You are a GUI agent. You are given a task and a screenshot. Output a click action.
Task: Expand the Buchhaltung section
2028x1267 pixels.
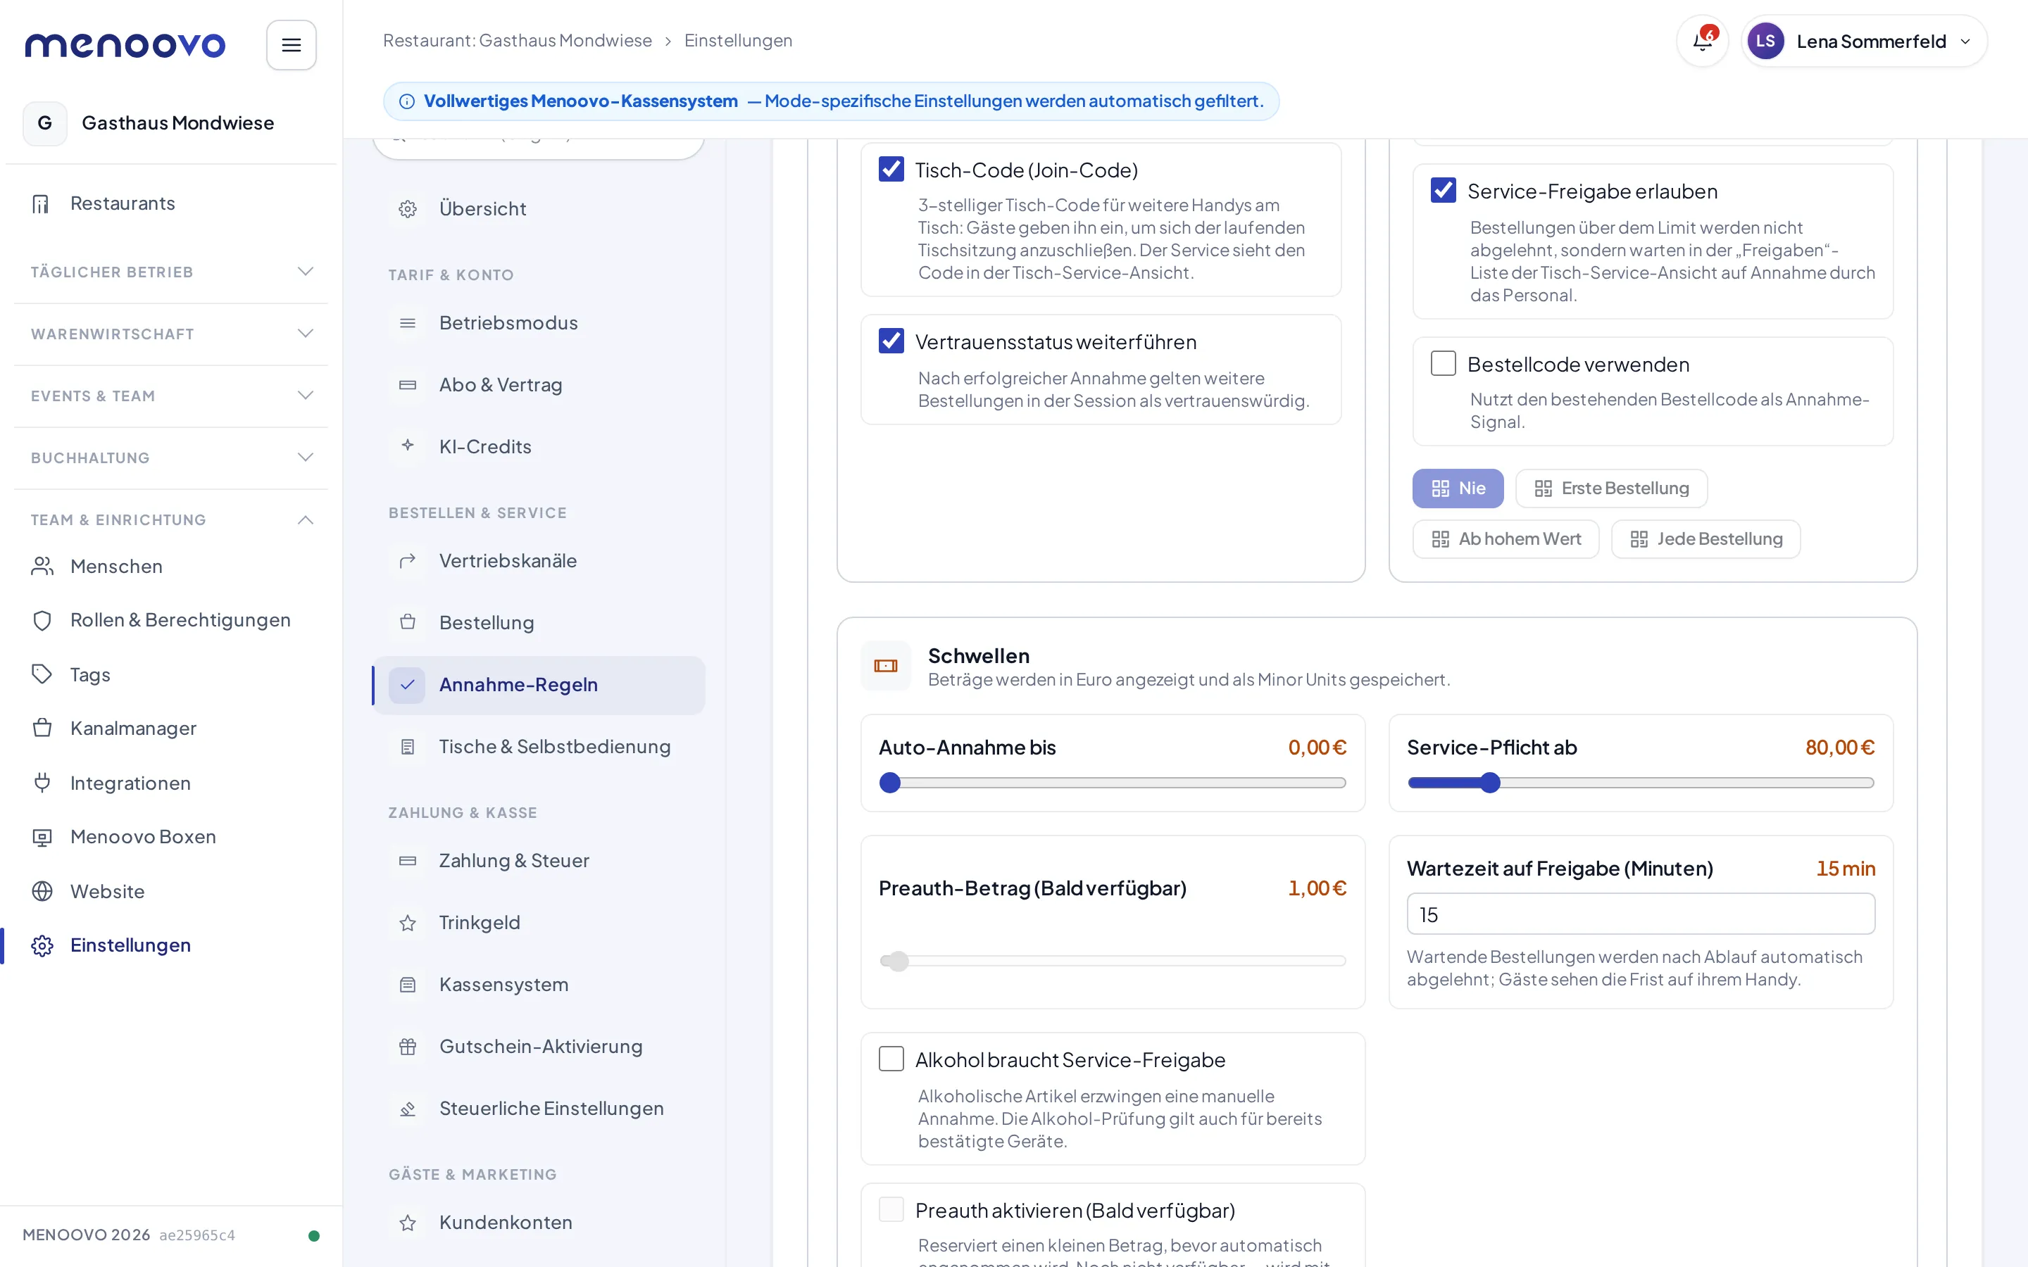click(x=171, y=458)
